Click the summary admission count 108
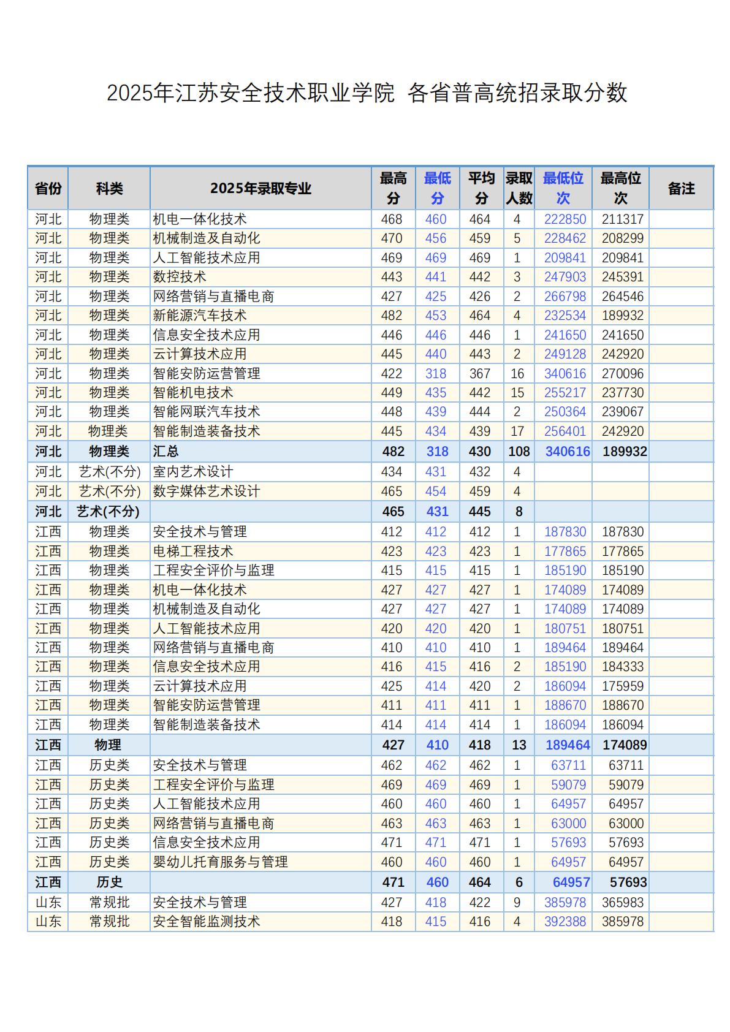The width and height of the screenshot is (730, 1032). pos(519,452)
